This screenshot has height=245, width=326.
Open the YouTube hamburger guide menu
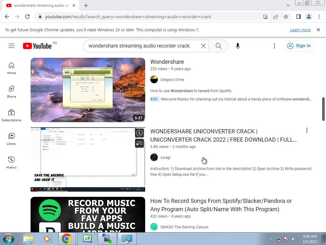point(11,46)
